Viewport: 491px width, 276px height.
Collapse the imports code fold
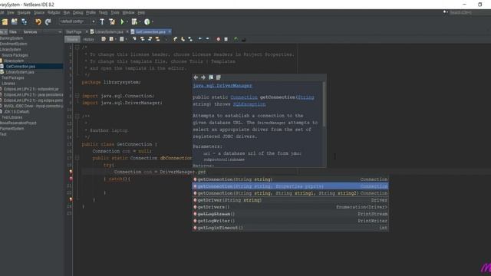pyautogui.click(x=77, y=96)
